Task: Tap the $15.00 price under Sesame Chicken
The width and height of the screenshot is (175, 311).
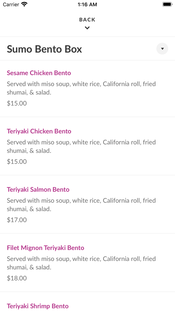Action: (17, 103)
